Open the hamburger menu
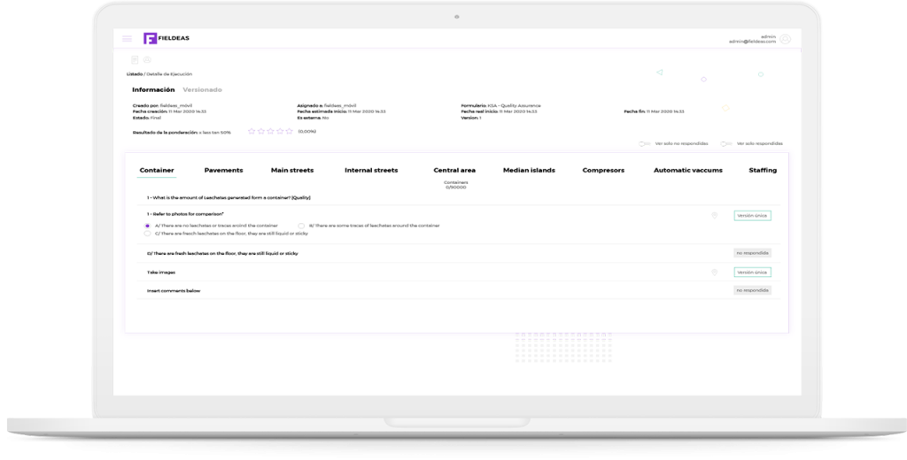The width and height of the screenshot is (907, 460). pos(127,39)
